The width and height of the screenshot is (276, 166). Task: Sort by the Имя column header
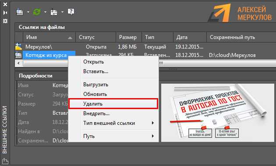click(x=49, y=37)
